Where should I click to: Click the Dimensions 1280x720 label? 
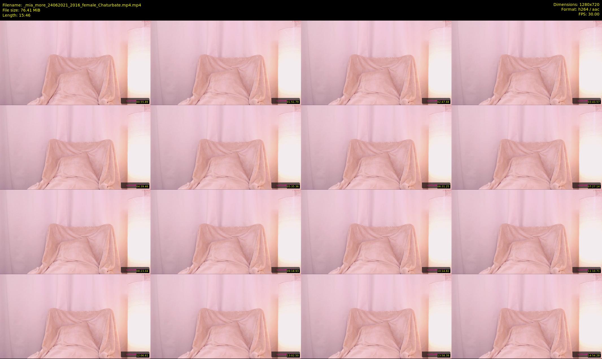coord(576,5)
